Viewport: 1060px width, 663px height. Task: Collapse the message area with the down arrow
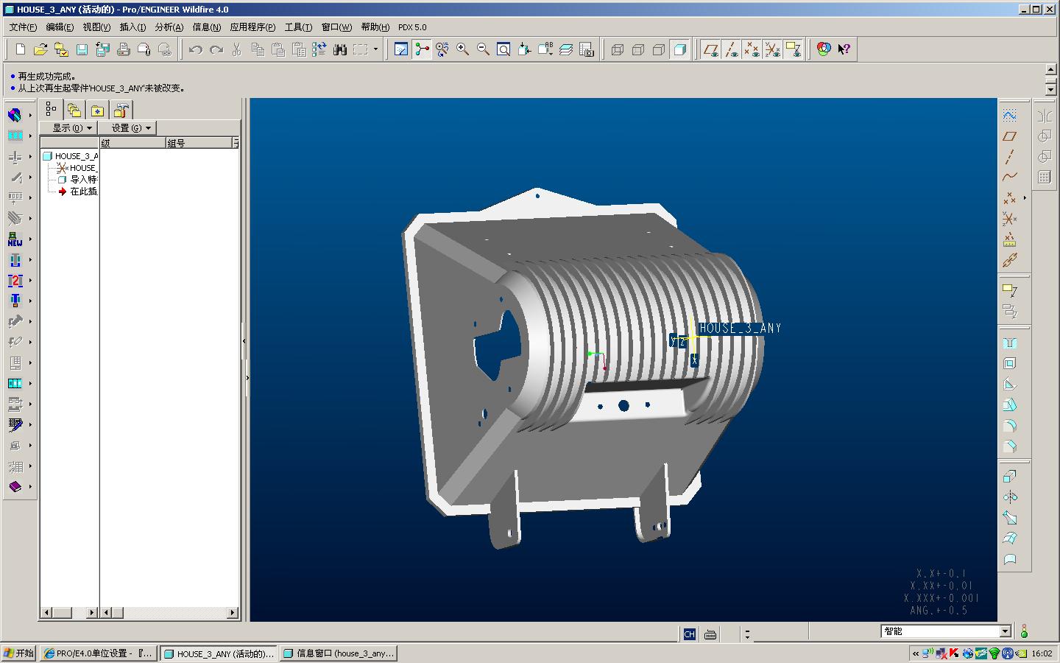point(1051,90)
